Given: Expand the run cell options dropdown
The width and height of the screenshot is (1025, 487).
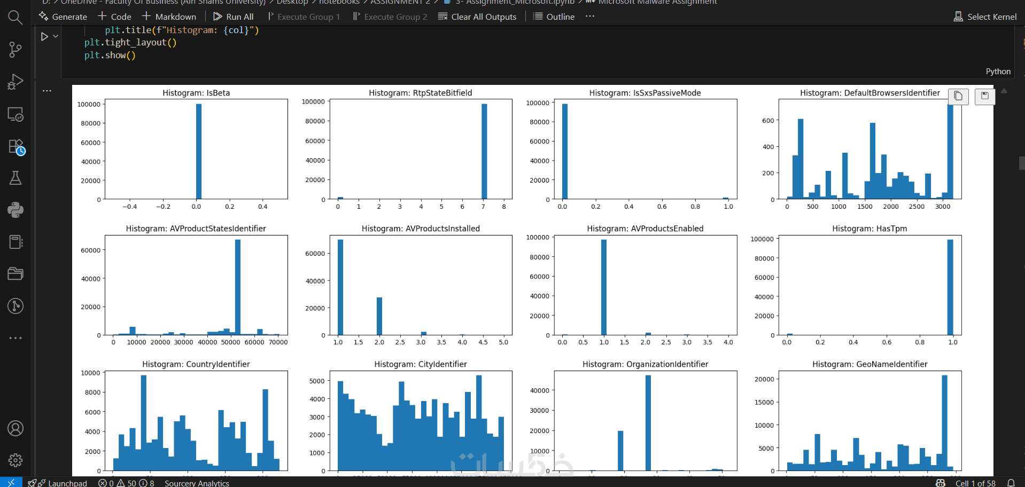Looking at the screenshot, I should click(56, 36).
